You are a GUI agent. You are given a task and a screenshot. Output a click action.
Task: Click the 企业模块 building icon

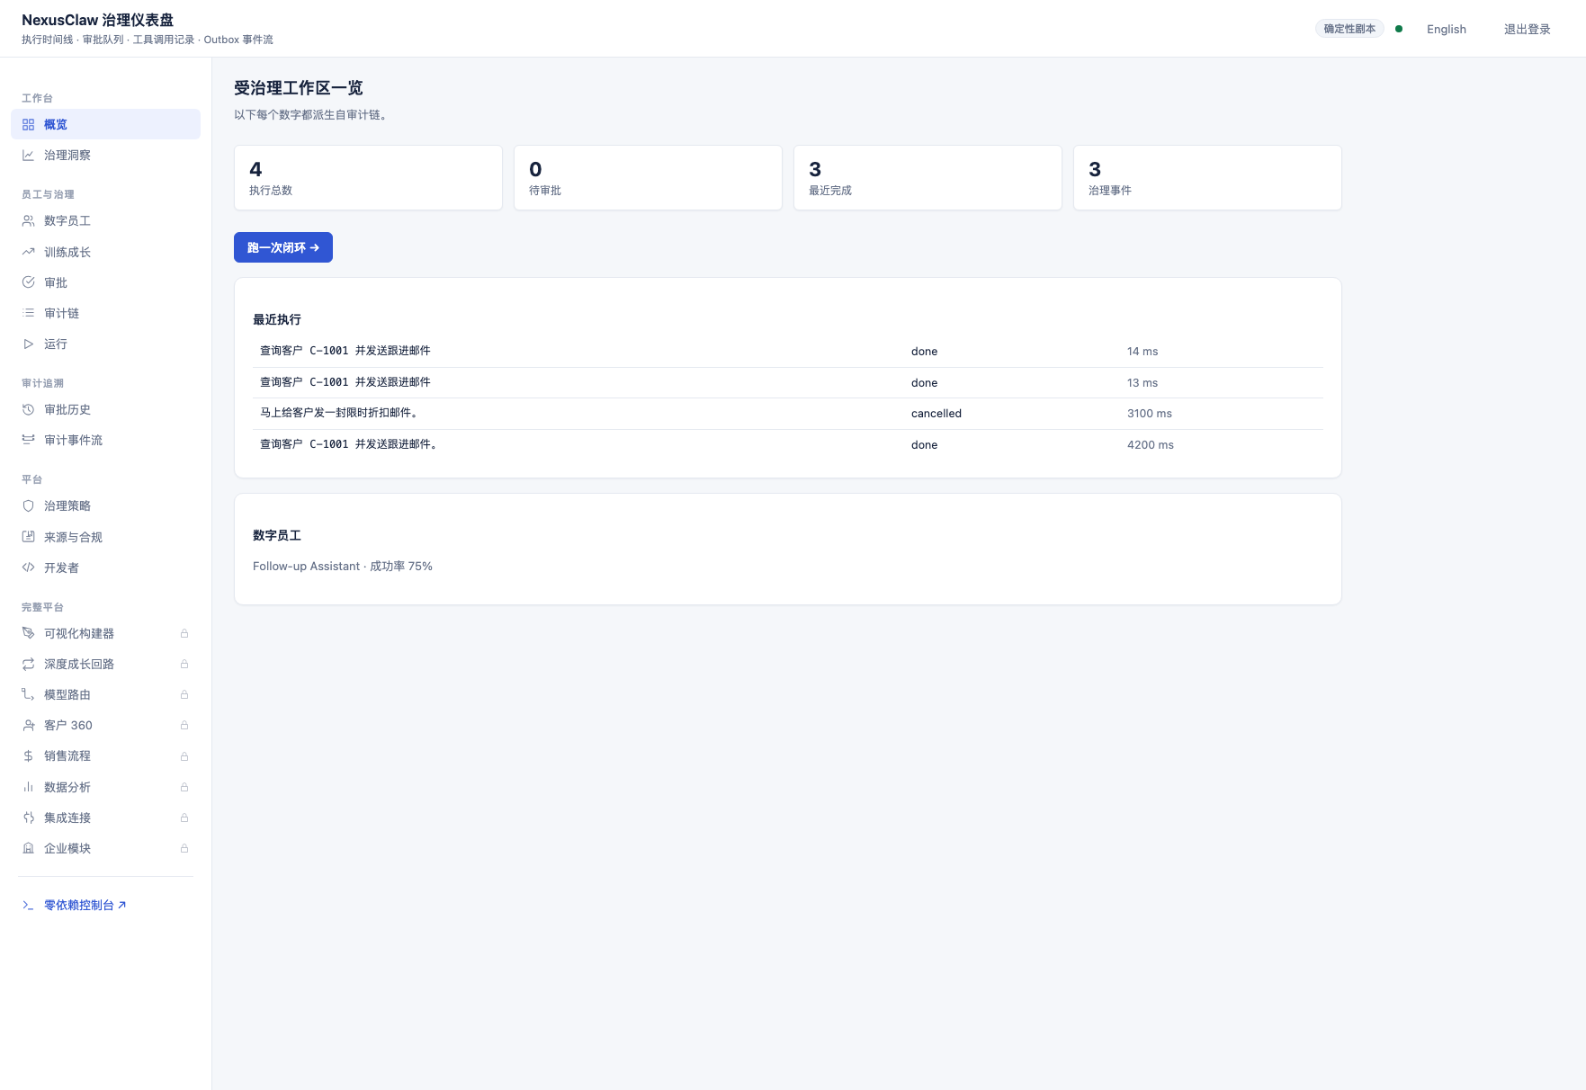click(28, 848)
